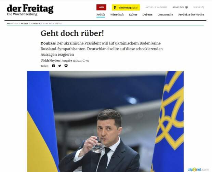Open Produkte der Woche
Screen dimensions: 212x172
click(191, 15)
